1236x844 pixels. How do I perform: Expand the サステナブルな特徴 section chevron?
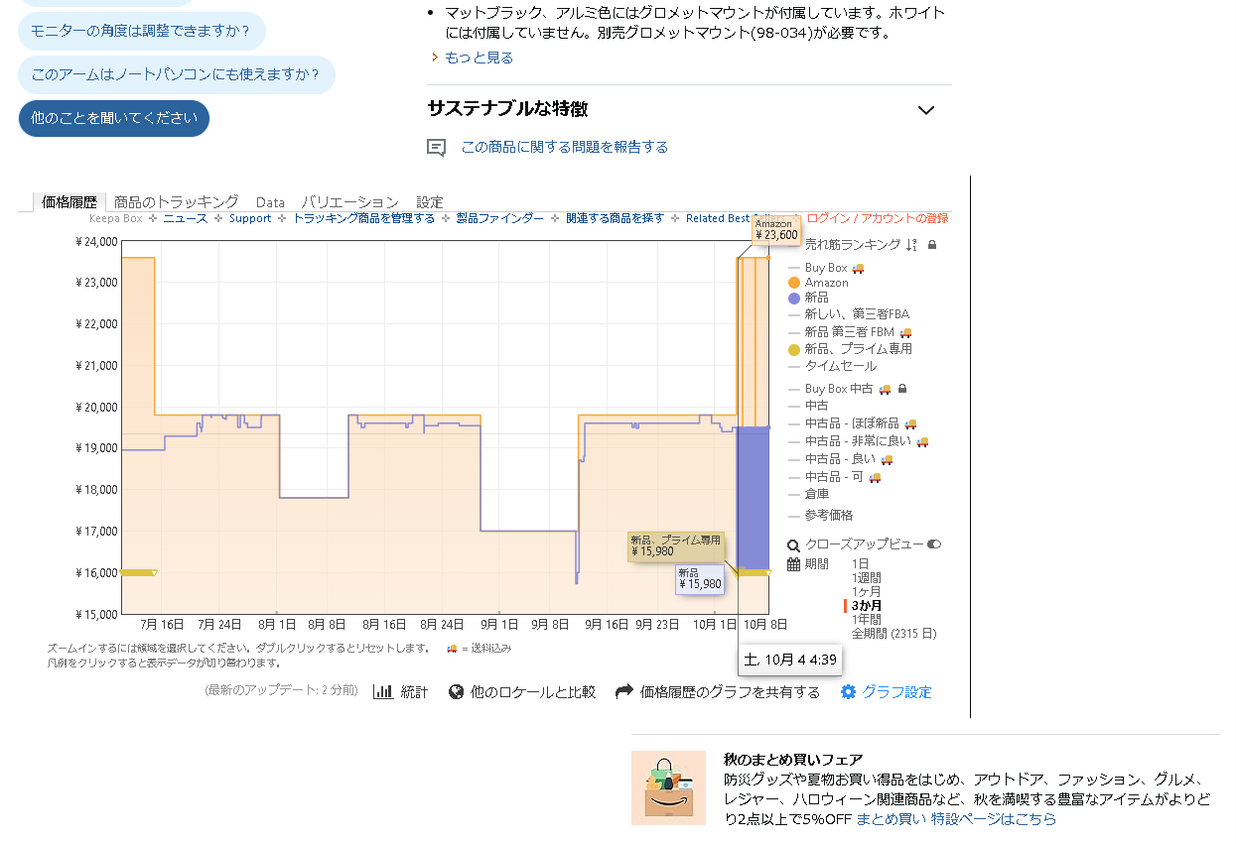926,110
